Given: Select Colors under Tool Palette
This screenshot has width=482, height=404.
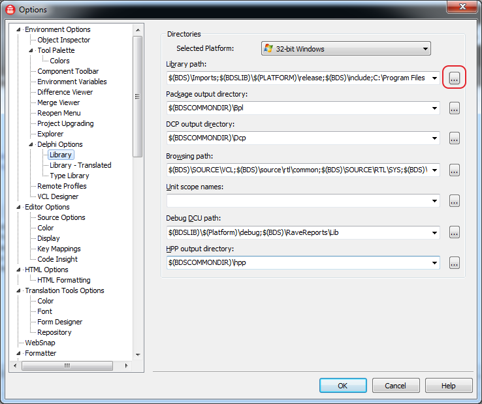Looking at the screenshot, I should point(59,61).
